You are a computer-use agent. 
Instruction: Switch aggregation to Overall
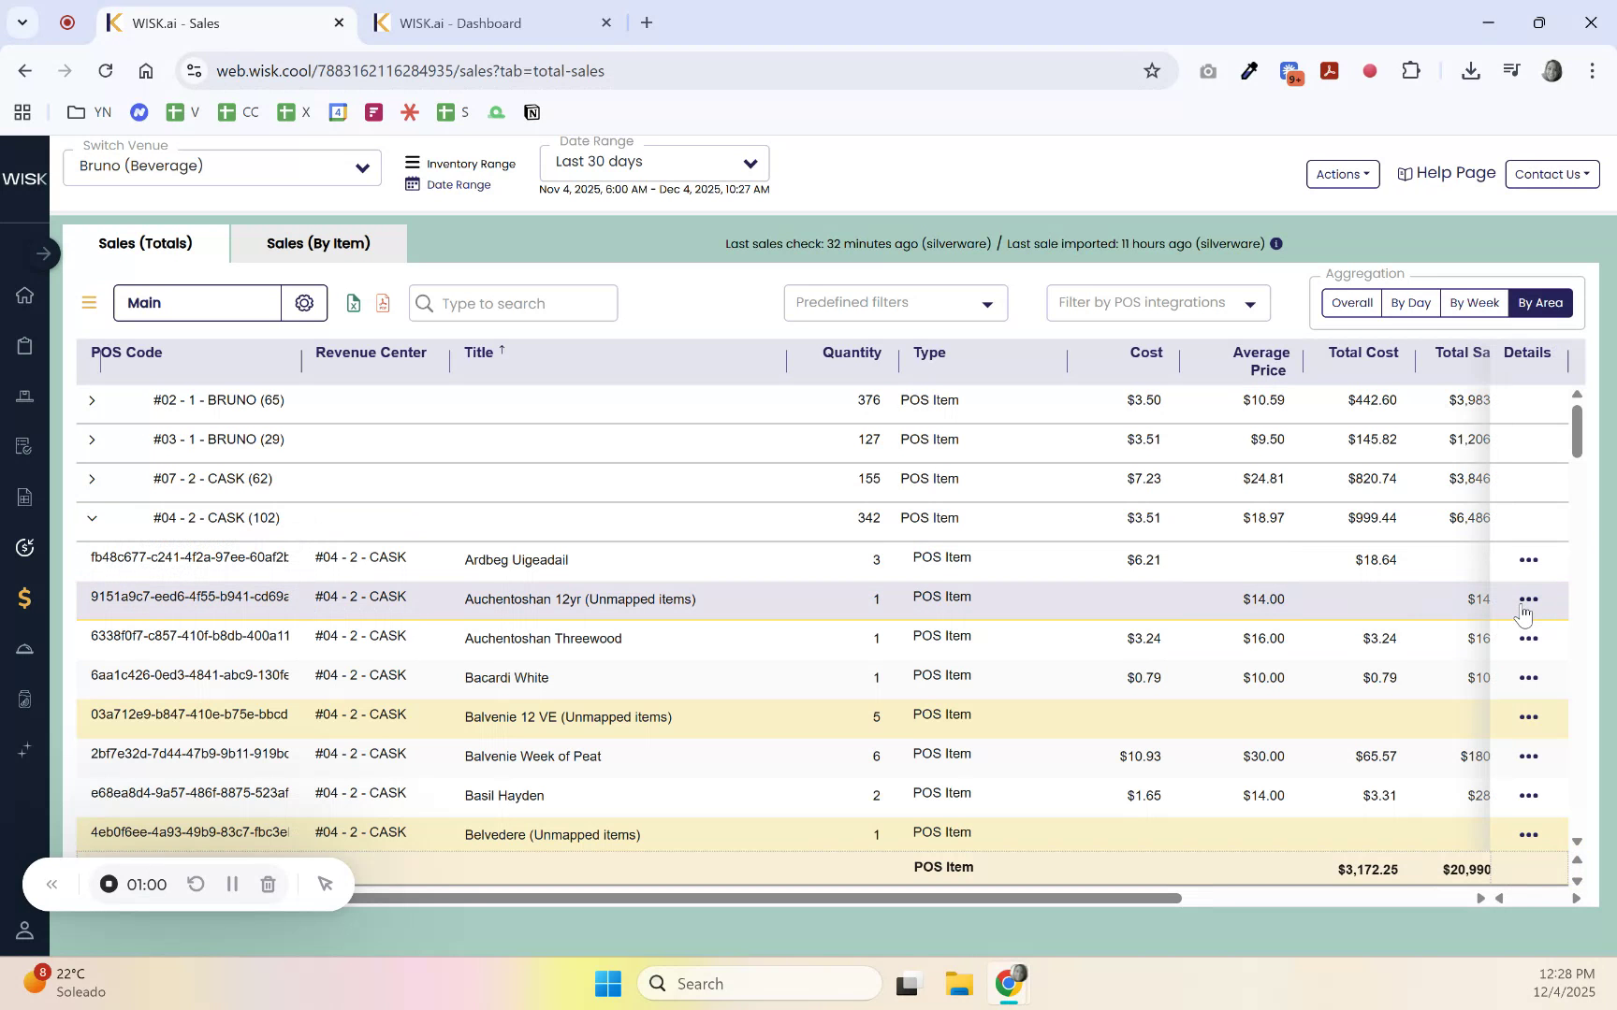pyautogui.click(x=1350, y=302)
